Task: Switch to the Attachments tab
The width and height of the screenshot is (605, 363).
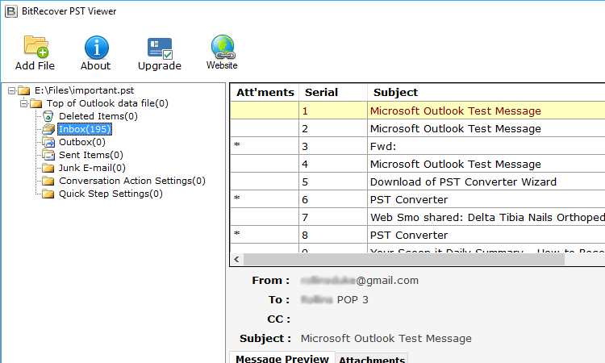Action: [372, 360]
